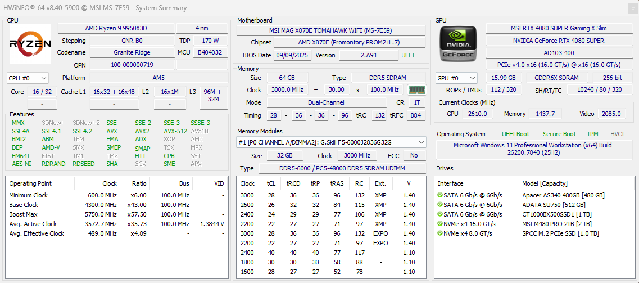This screenshot has height=283, width=639.
Task: Click the 64 GB memory size field
Action: coord(287,78)
